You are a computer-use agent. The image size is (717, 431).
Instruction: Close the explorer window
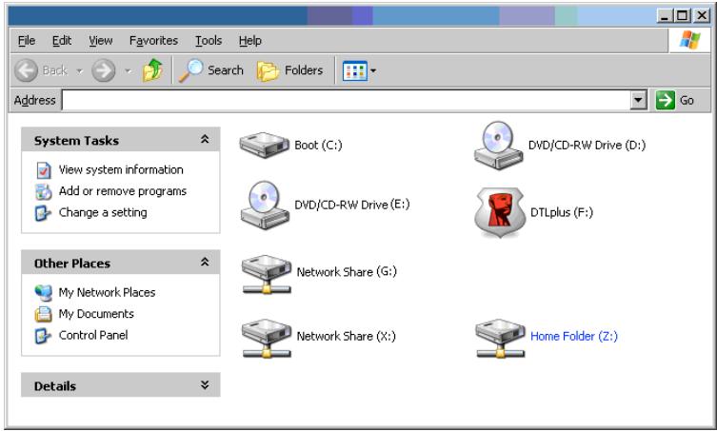[701, 16]
